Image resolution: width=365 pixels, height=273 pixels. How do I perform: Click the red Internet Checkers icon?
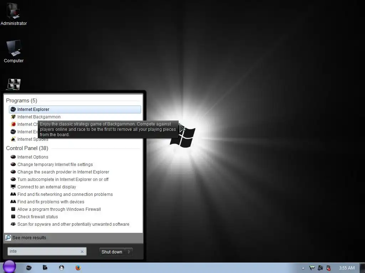tap(13, 124)
